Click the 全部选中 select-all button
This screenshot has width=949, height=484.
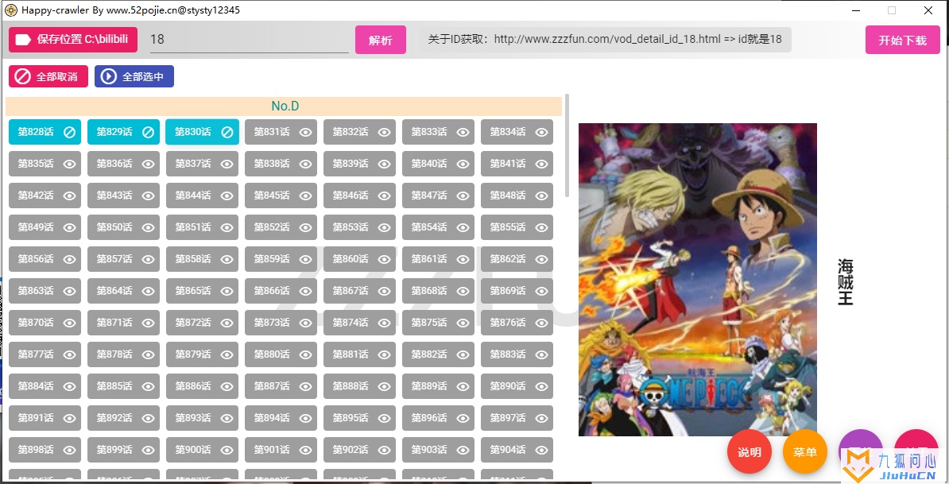(x=134, y=76)
